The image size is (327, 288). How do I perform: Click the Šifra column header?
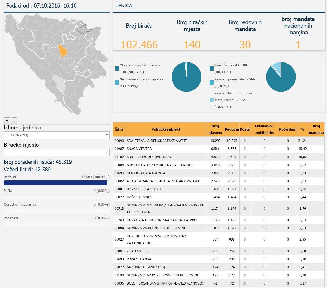(119, 129)
